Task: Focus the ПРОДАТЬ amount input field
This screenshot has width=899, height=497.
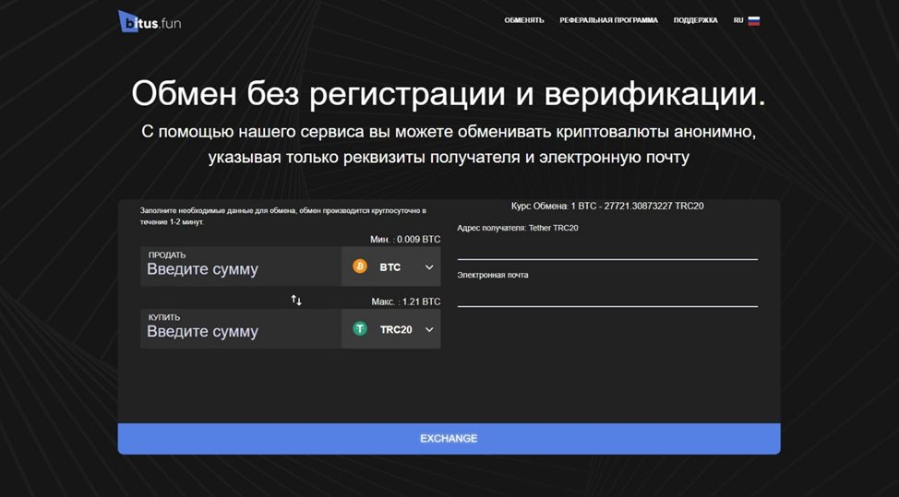Action: pos(241,266)
